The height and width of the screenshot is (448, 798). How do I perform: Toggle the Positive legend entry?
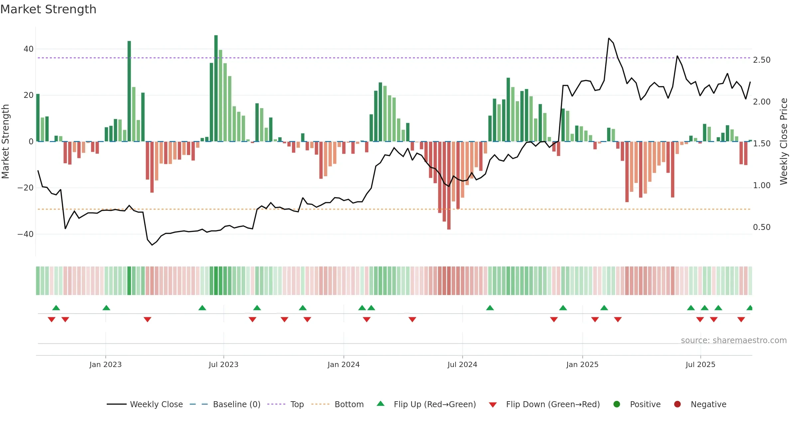637,404
